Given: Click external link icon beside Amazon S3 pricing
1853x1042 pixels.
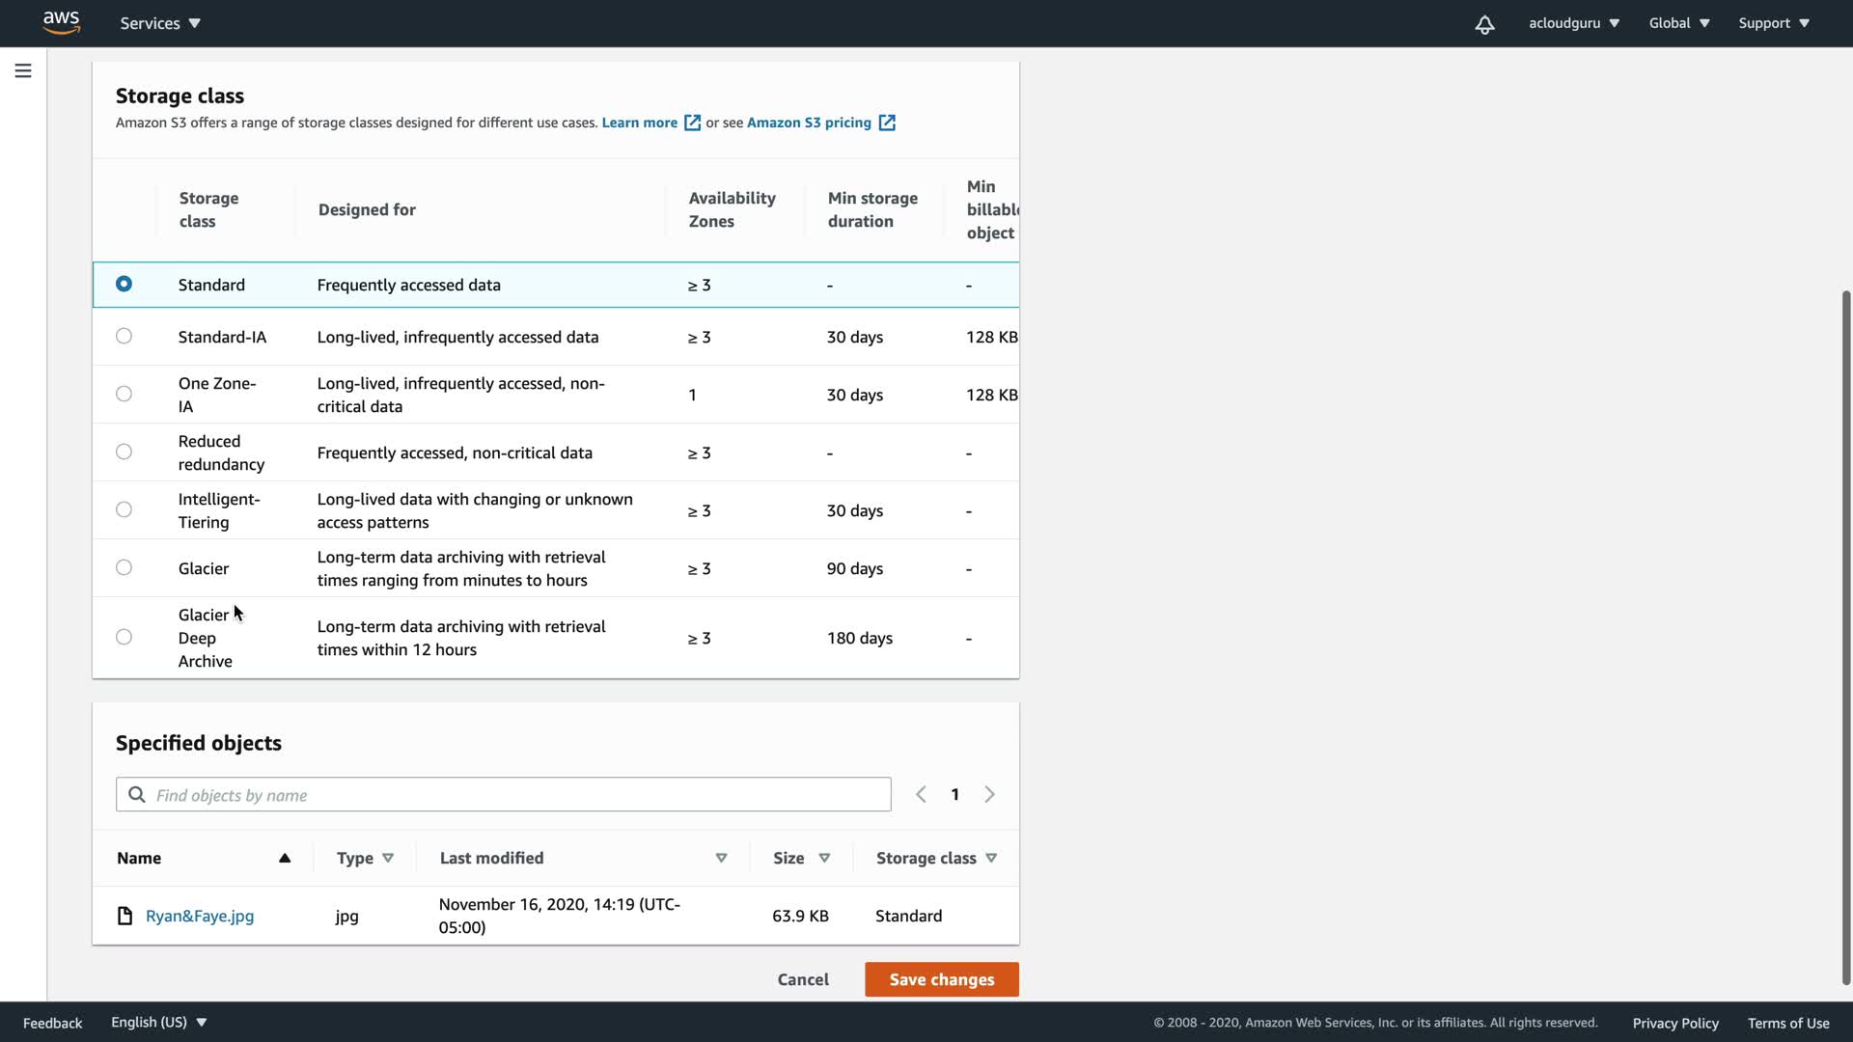Looking at the screenshot, I should point(887,123).
